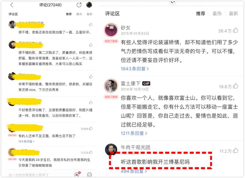The height and width of the screenshot is (178, 245).
Task: Like the comment about 五星好评
Action: click(91, 25)
